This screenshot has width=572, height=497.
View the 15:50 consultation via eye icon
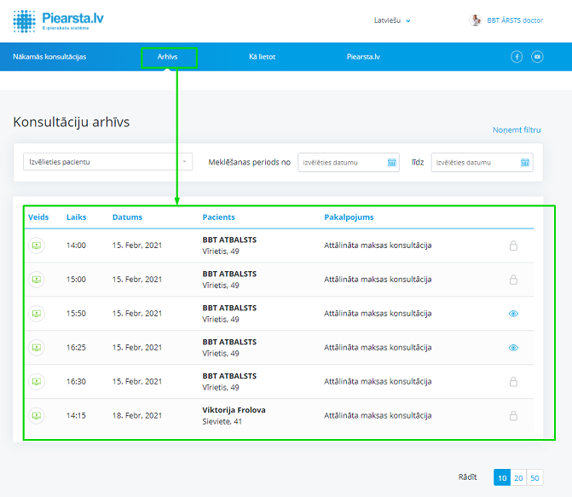pyautogui.click(x=513, y=314)
